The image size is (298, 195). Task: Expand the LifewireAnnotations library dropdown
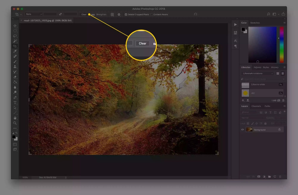click(257, 73)
